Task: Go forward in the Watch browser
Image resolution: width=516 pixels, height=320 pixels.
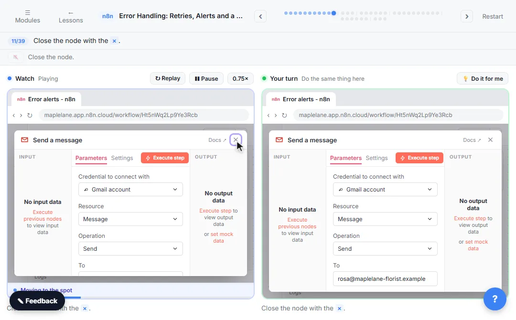Action: 21,115
